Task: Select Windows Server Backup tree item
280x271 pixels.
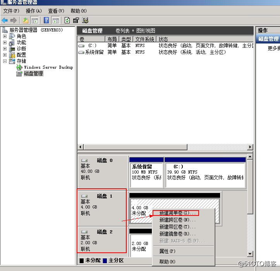Action: pyautogui.click(x=48, y=68)
